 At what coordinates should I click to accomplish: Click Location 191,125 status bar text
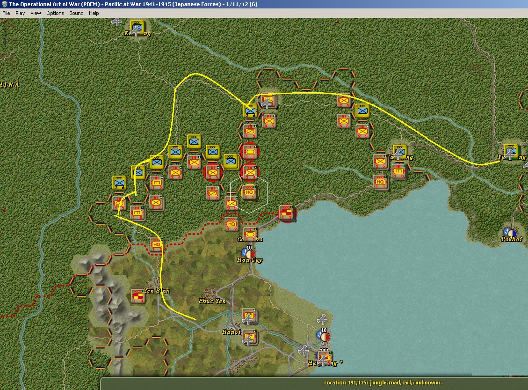383,383
